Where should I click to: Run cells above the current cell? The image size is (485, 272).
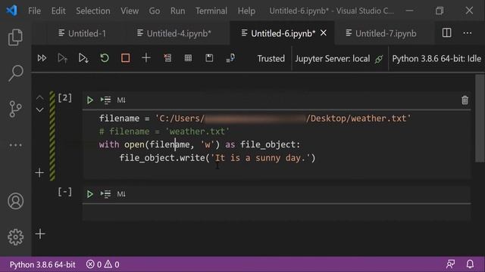click(x=62, y=58)
